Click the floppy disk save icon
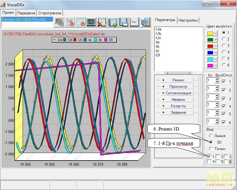This screenshot has height=190, width=237. click(x=123, y=22)
